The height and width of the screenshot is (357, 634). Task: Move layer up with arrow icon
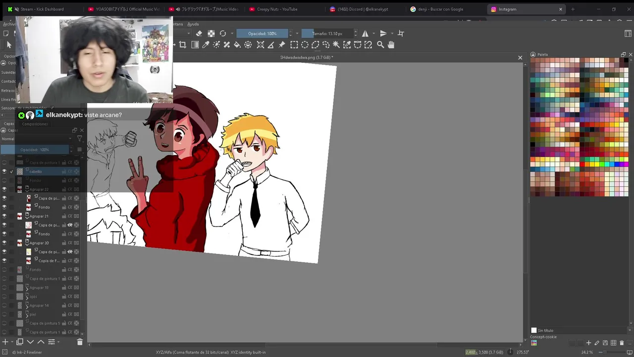click(x=41, y=342)
